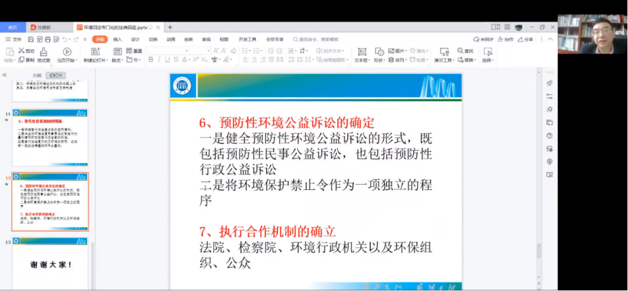Toggle Superscript formatting
The height and width of the screenshot is (291, 628).
[196, 60]
